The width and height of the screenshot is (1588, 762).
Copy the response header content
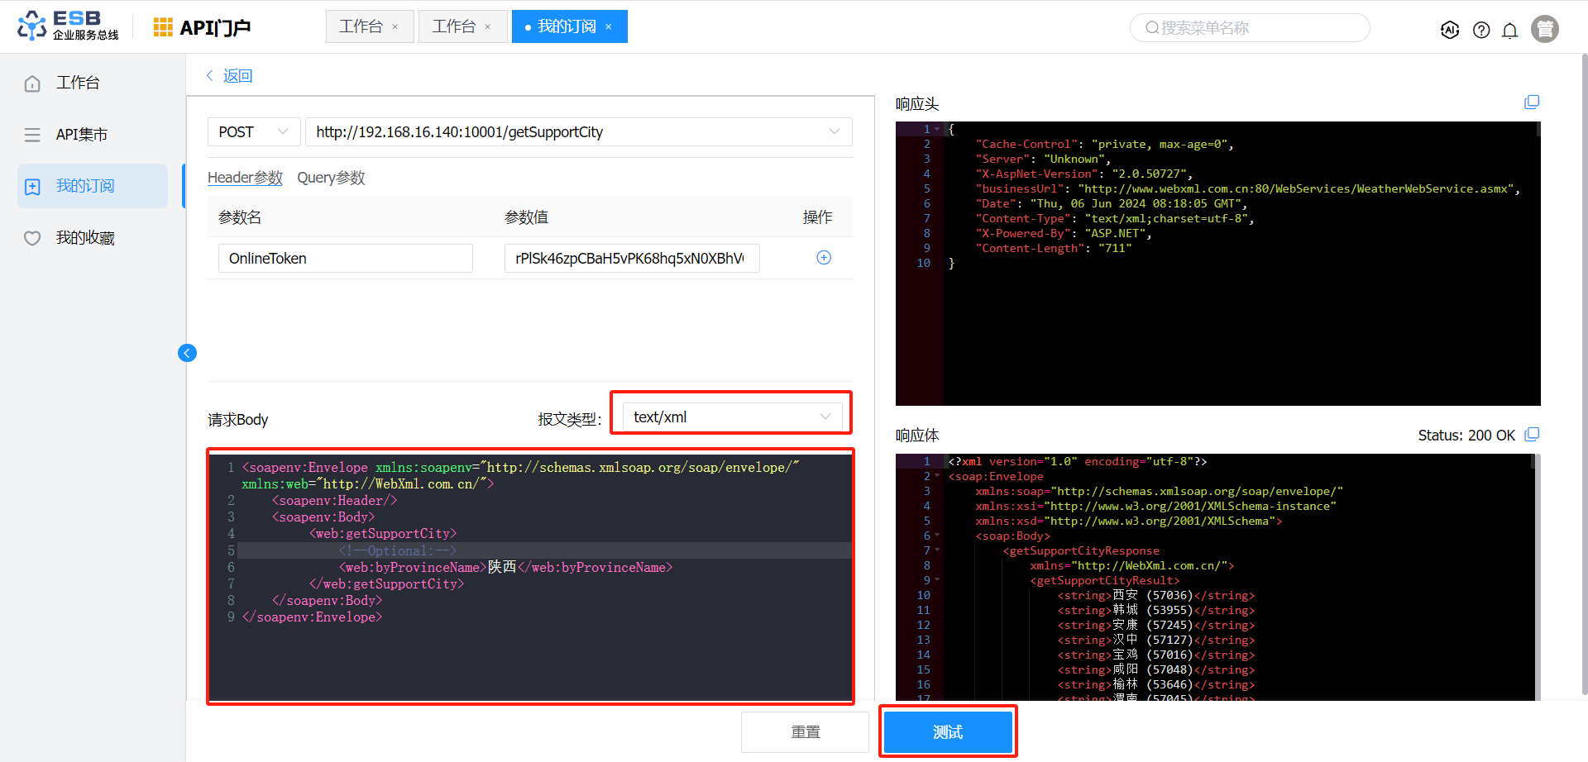pos(1532,102)
